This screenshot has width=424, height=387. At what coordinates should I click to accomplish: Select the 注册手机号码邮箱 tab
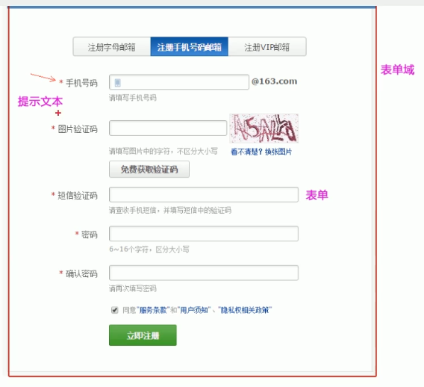point(190,47)
